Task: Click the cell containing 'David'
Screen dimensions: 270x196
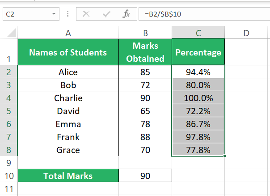Action: [68, 111]
